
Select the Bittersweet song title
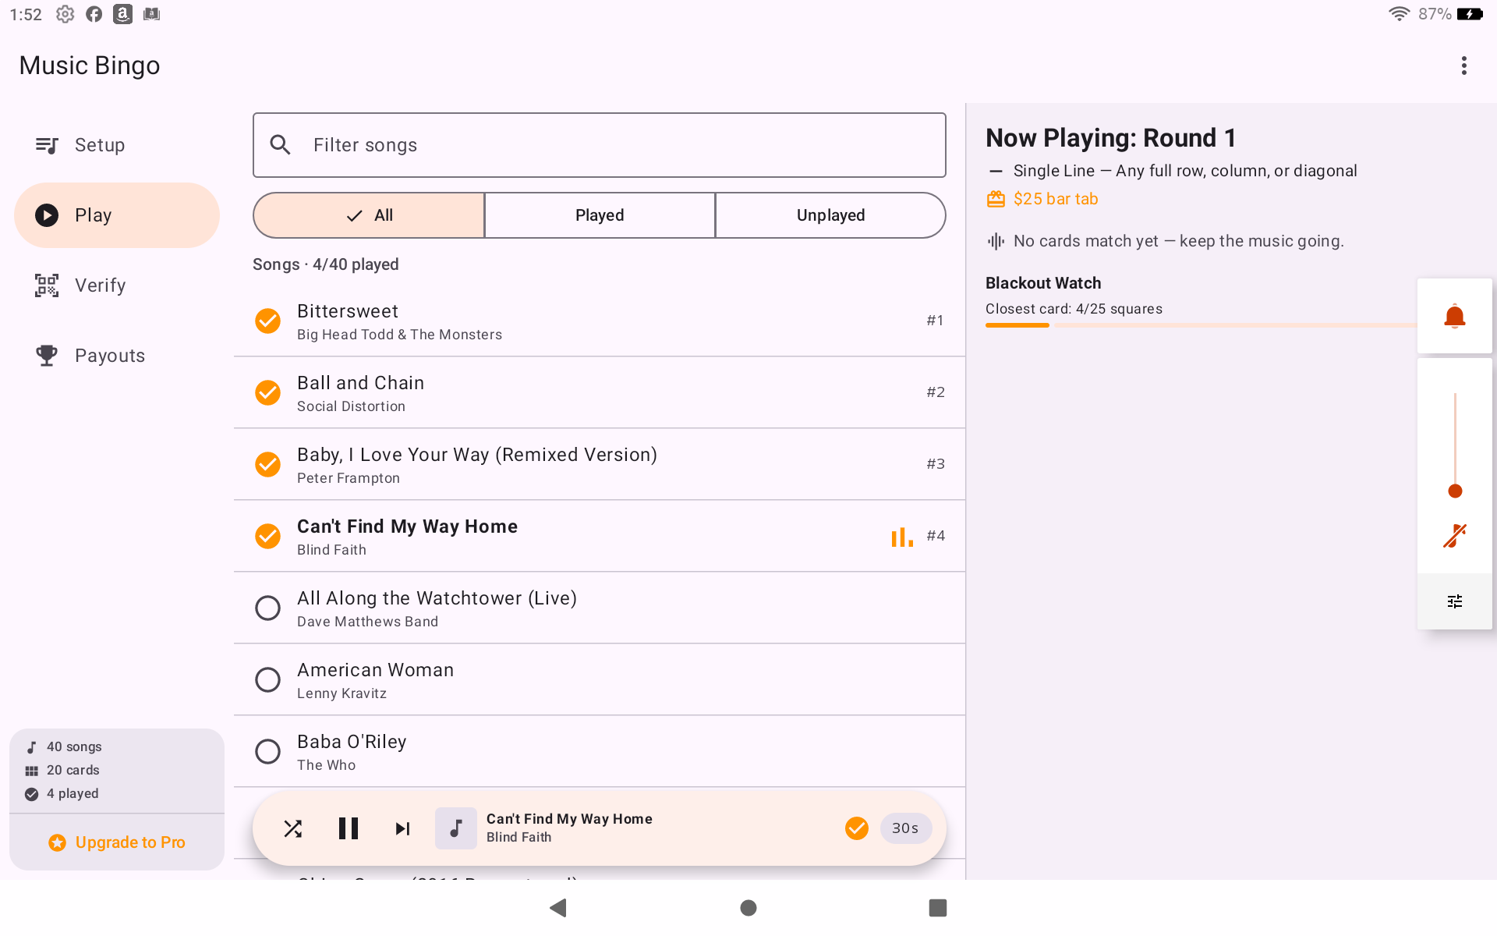(348, 311)
